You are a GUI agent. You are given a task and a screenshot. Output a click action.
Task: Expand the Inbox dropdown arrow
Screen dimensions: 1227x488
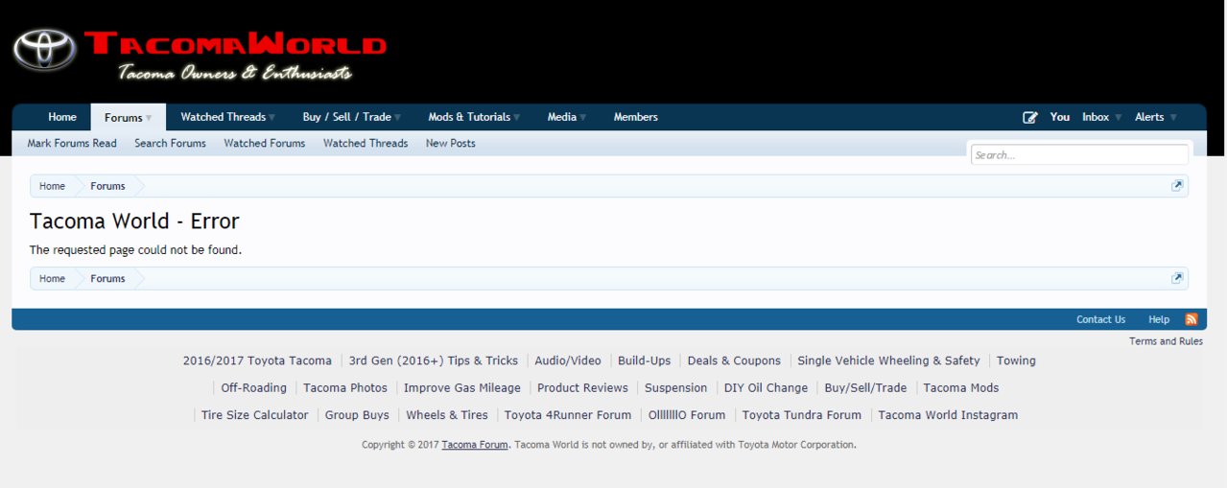[x=1118, y=117]
